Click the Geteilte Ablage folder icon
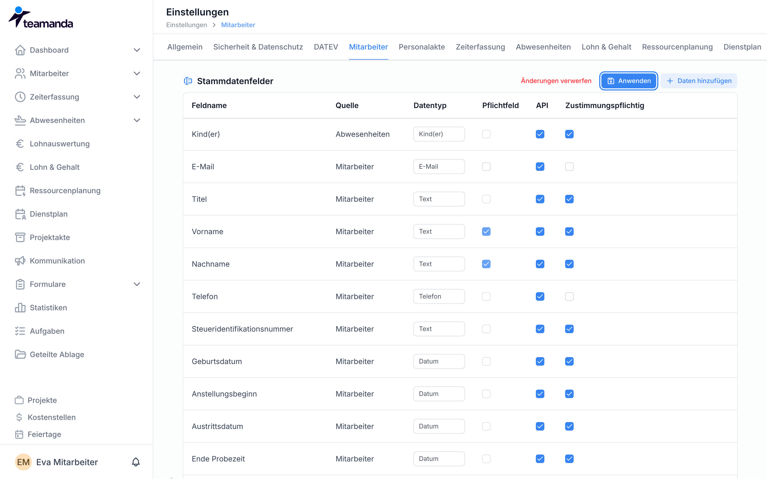 [20, 354]
